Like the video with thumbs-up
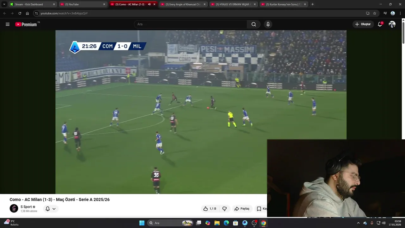The image size is (405, 228). (209, 209)
